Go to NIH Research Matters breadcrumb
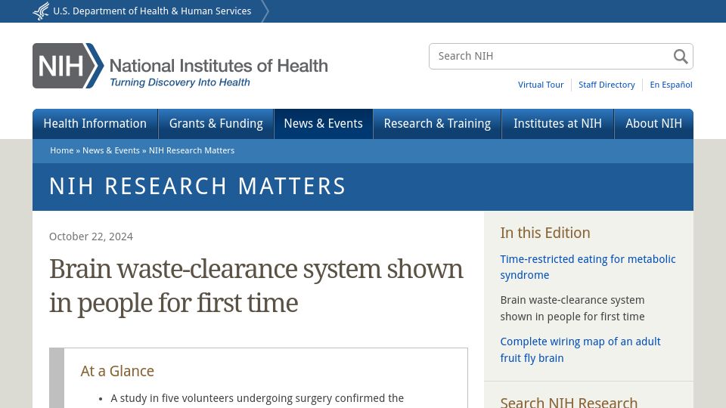The height and width of the screenshot is (408, 726). click(x=191, y=150)
